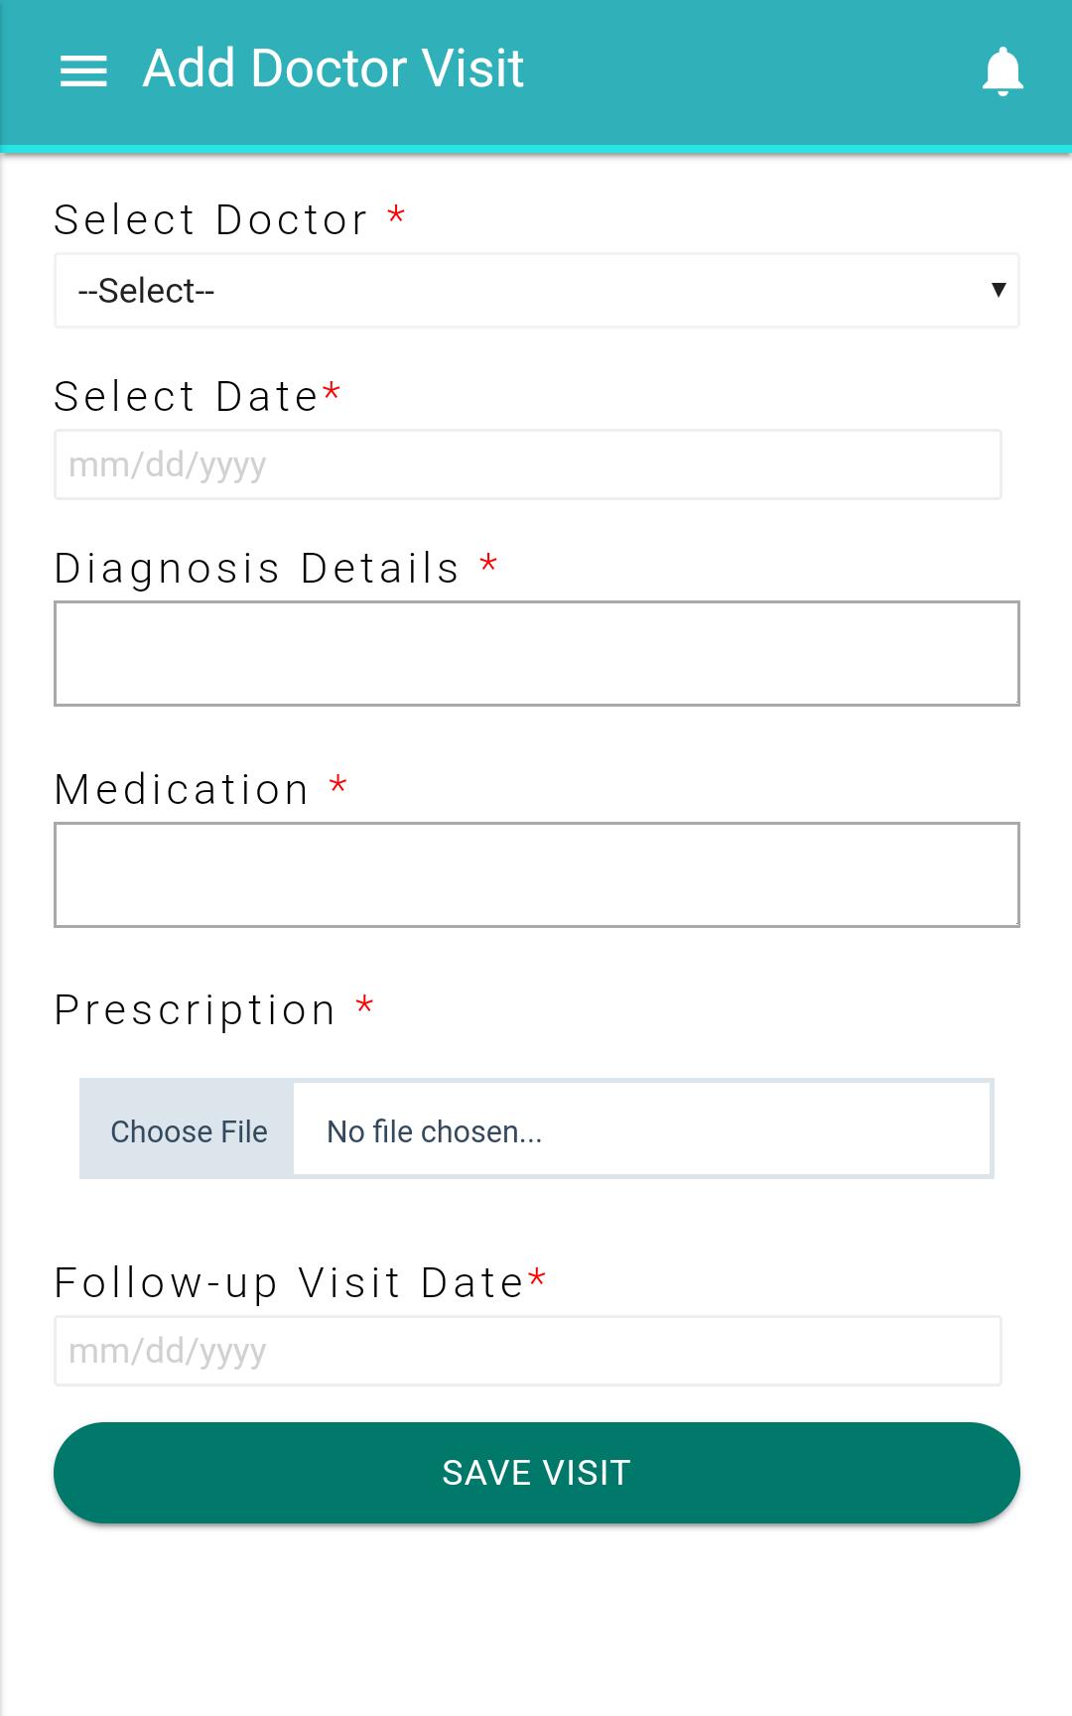Focus the Select Date mm/dd/yyyy field
The height and width of the screenshot is (1716, 1072).
click(x=528, y=464)
